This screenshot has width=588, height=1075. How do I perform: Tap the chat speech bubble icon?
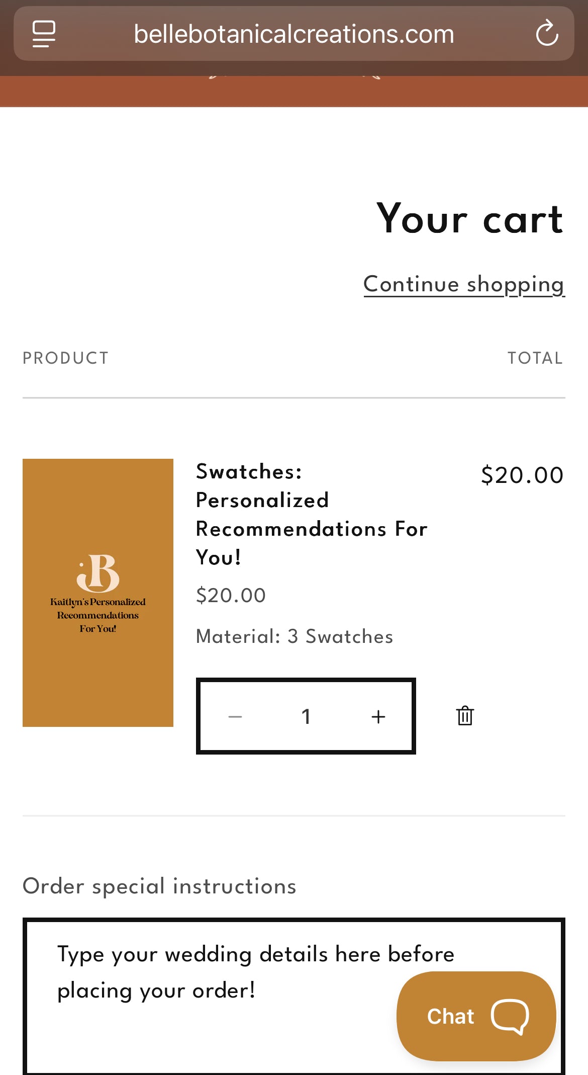pyautogui.click(x=510, y=1017)
